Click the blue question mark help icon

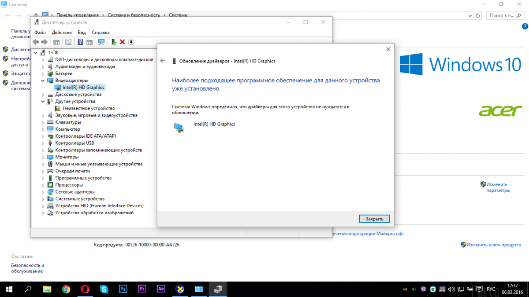(80, 42)
